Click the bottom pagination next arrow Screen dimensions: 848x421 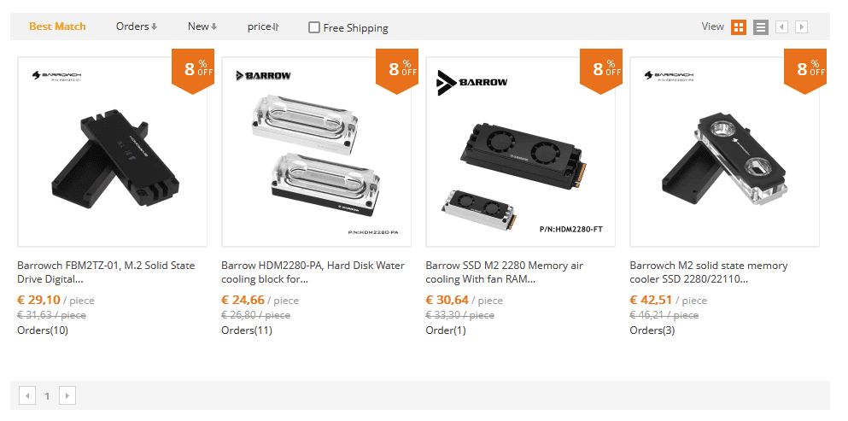pos(67,395)
